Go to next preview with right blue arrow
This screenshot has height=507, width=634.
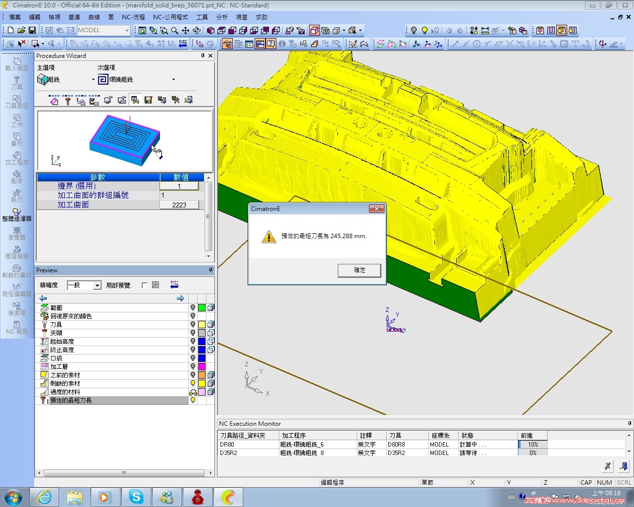tap(180, 298)
